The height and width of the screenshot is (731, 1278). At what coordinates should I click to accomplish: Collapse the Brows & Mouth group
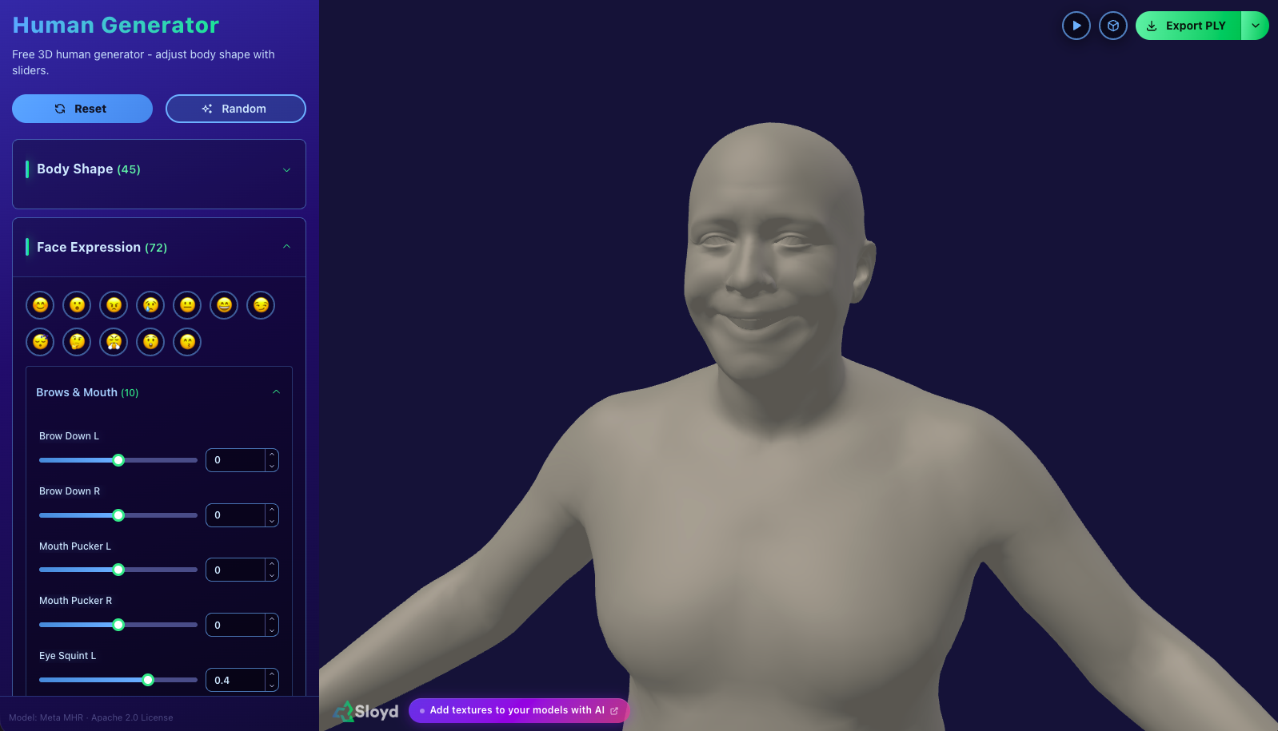point(159,392)
